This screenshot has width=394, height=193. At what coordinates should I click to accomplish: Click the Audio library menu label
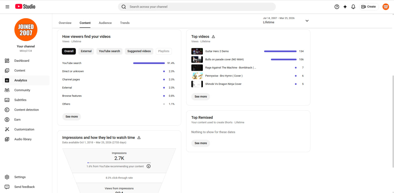[23, 139]
